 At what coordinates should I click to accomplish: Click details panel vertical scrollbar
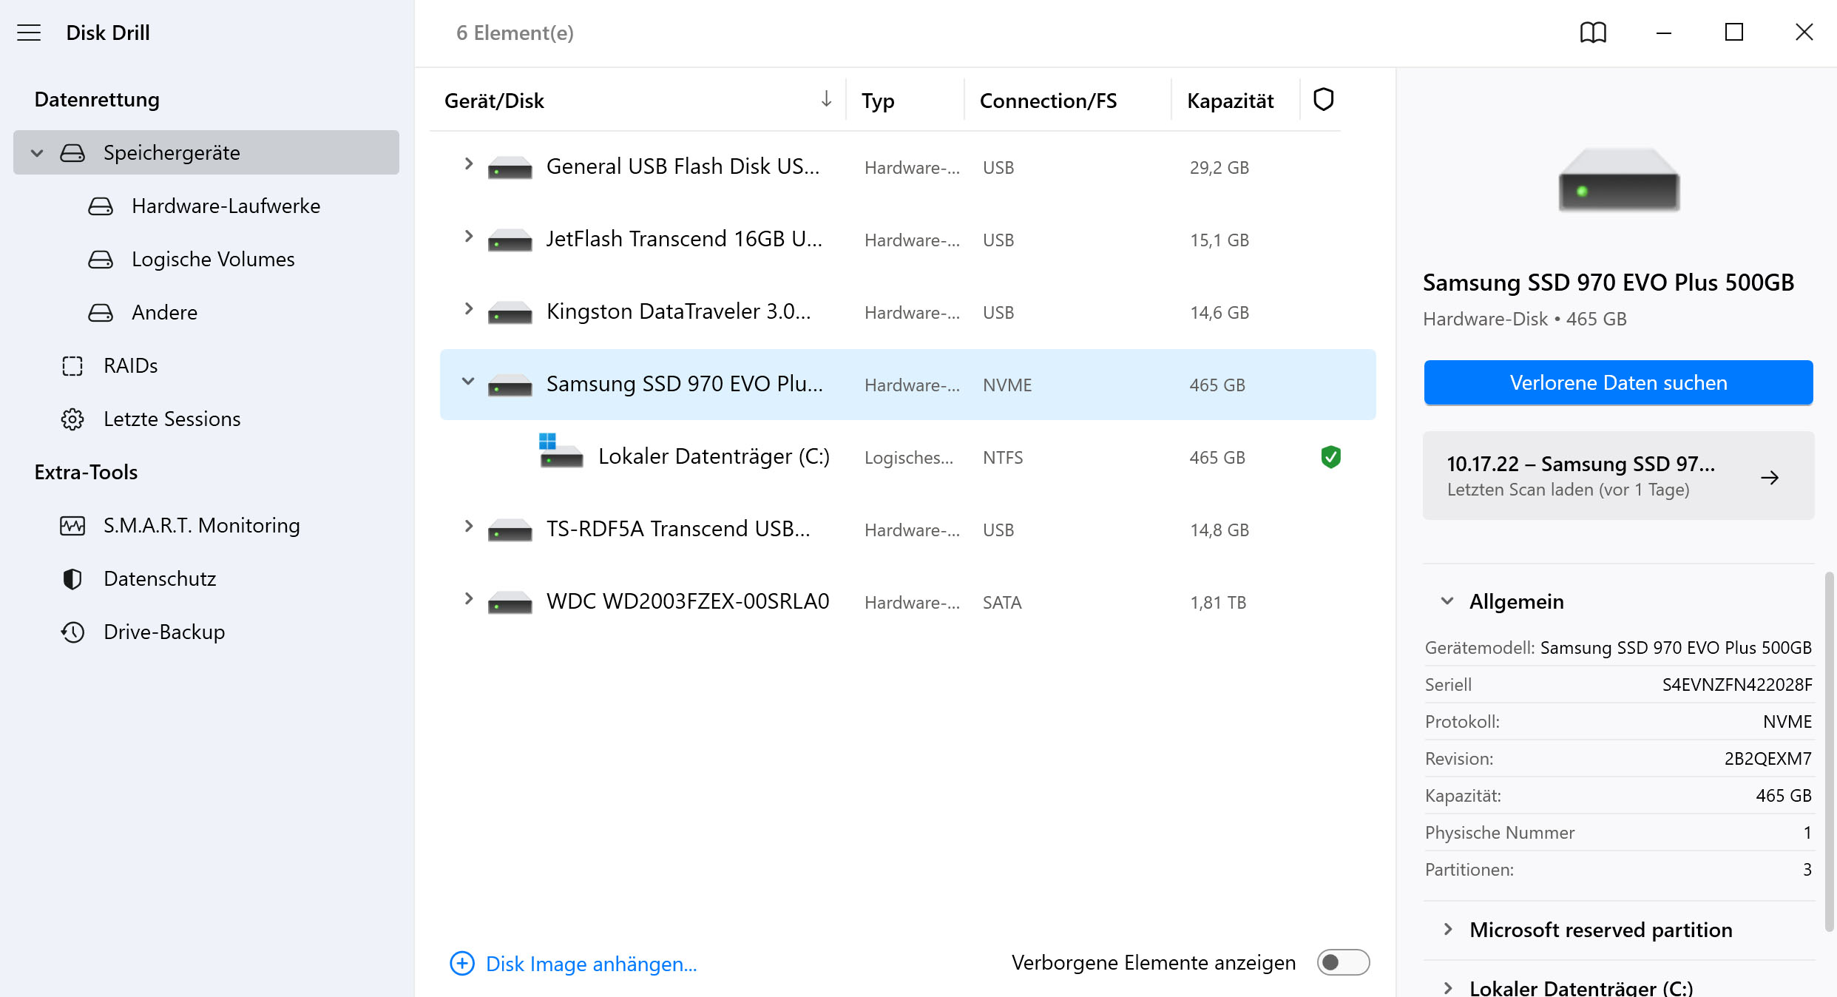(x=1828, y=751)
